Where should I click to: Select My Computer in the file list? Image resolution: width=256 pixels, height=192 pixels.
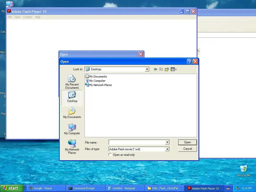tap(95, 81)
